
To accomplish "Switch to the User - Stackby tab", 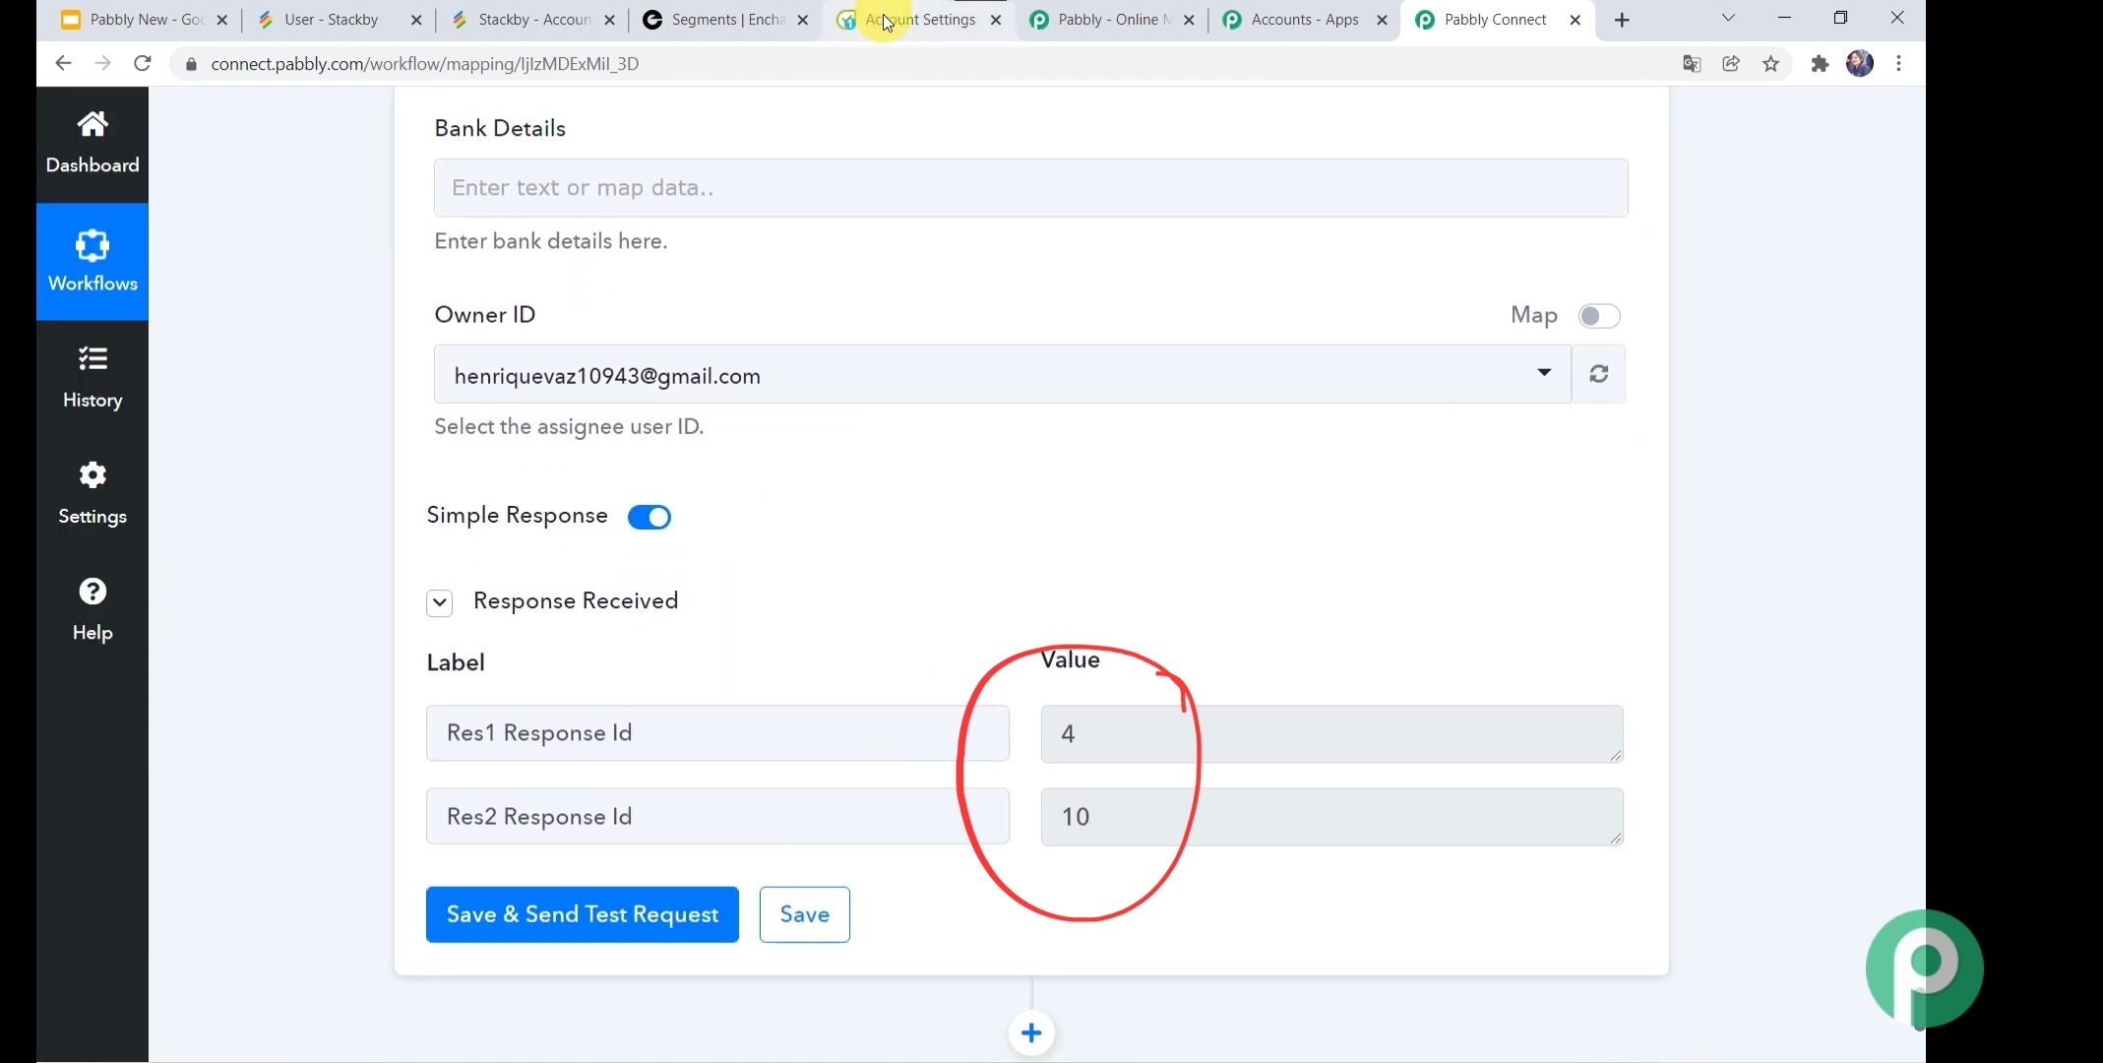I will coord(331,20).
